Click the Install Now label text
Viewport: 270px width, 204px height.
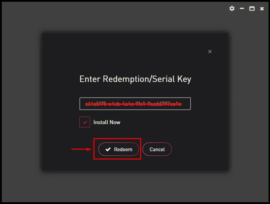pyautogui.click(x=107, y=122)
